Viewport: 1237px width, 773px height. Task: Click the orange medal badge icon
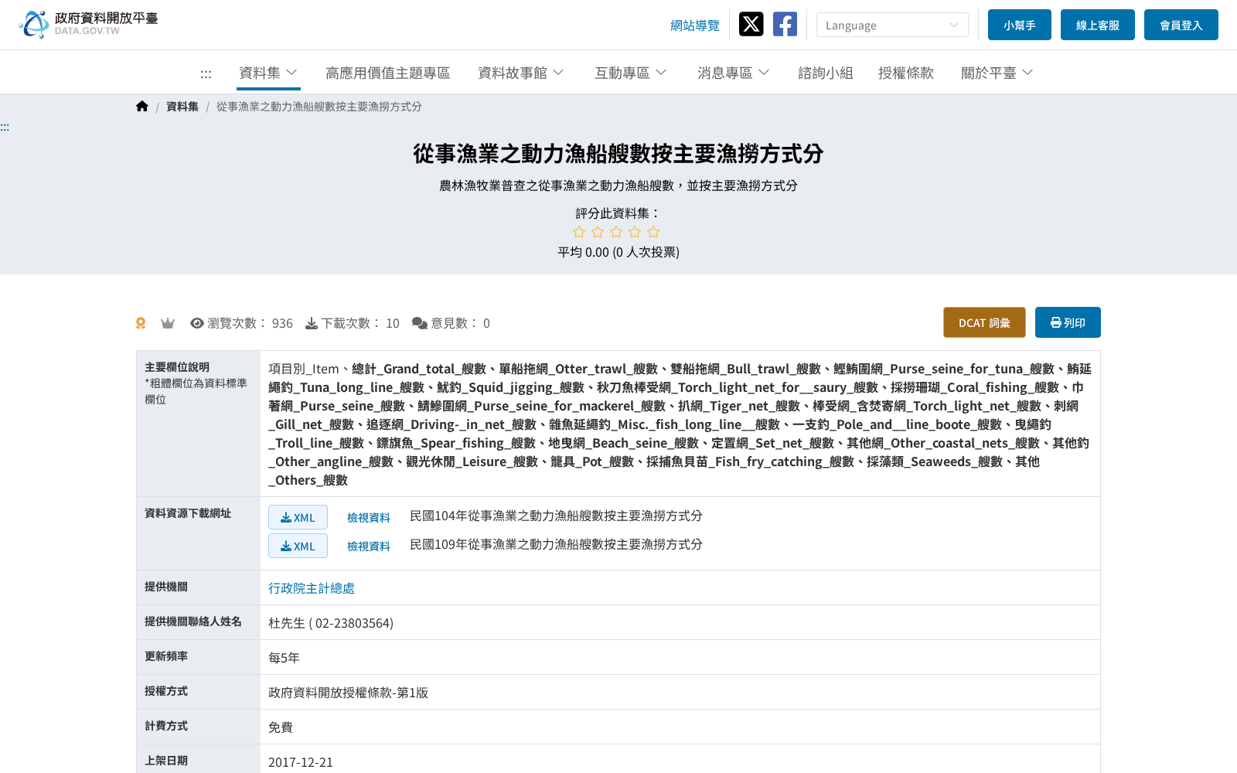tap(141, 323)
